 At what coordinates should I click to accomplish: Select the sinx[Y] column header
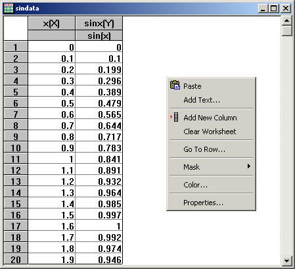99,23
